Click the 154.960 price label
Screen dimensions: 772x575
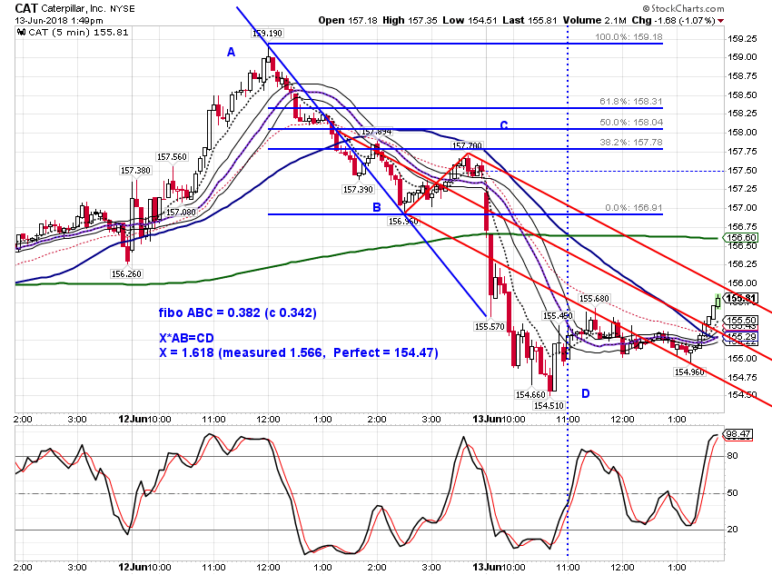pyautogui.click(x=689, y=372)
